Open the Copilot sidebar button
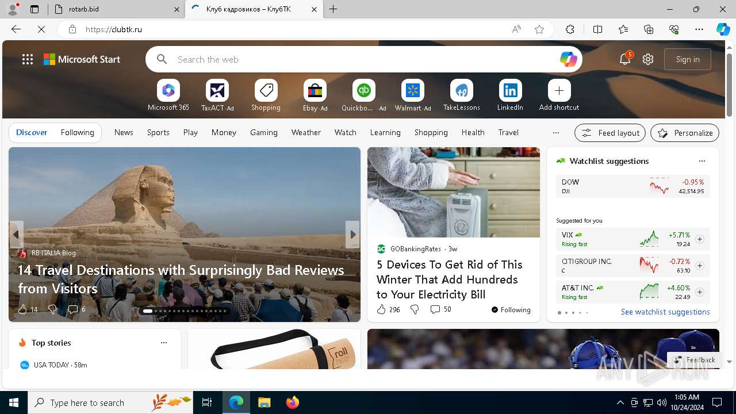The image size is (736, 414). coord(723,29)
